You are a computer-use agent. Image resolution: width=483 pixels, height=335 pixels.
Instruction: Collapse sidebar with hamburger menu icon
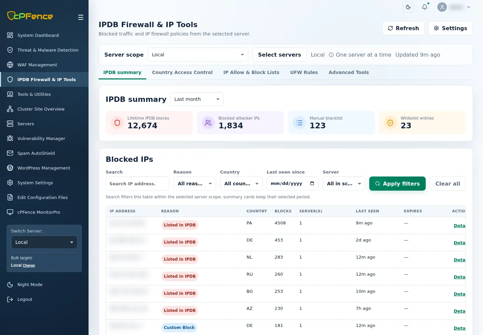click(80, 17)
